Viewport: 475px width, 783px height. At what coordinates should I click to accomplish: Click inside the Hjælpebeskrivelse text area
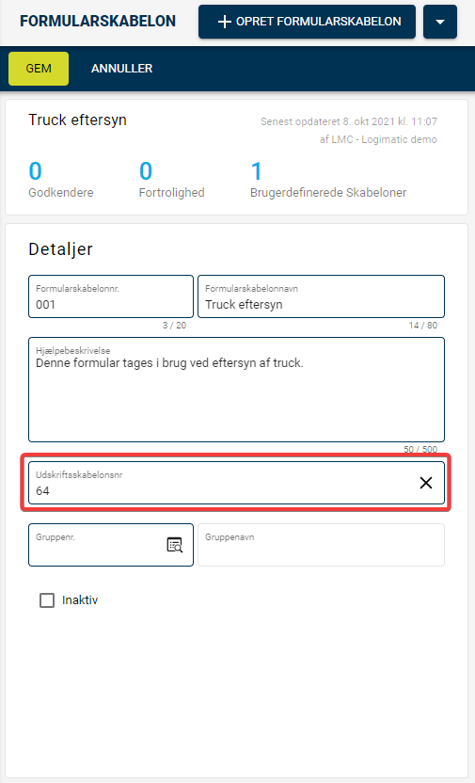236,390
